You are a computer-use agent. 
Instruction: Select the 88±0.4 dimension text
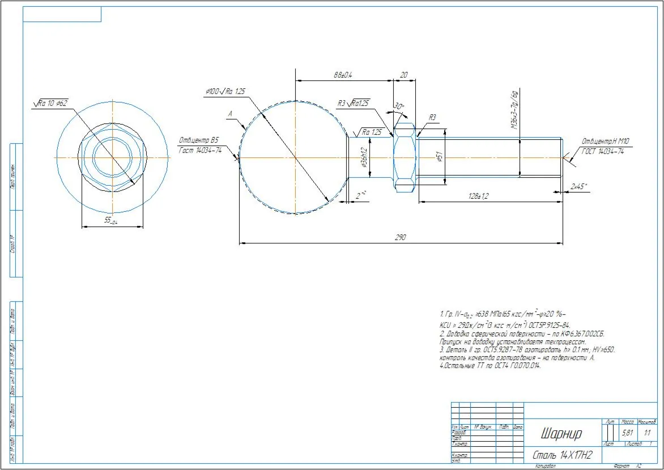pyautogui.click(x=343, y=75)
